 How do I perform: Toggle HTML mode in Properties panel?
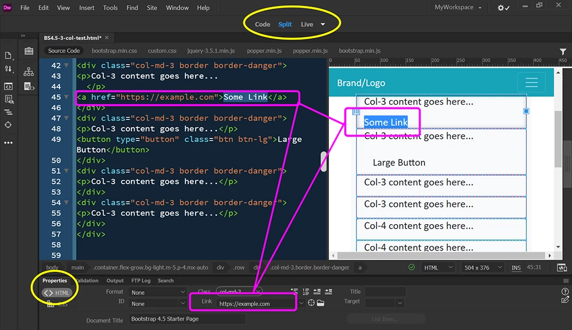pos(57,293)
